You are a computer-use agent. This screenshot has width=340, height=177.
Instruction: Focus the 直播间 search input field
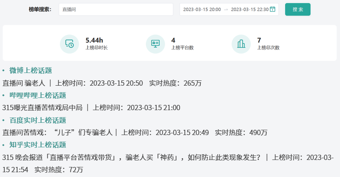116,9
